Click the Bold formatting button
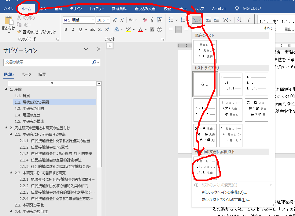The height and width of the screenshot is (216, 295). pyautogui.click(x=66, y=30)
